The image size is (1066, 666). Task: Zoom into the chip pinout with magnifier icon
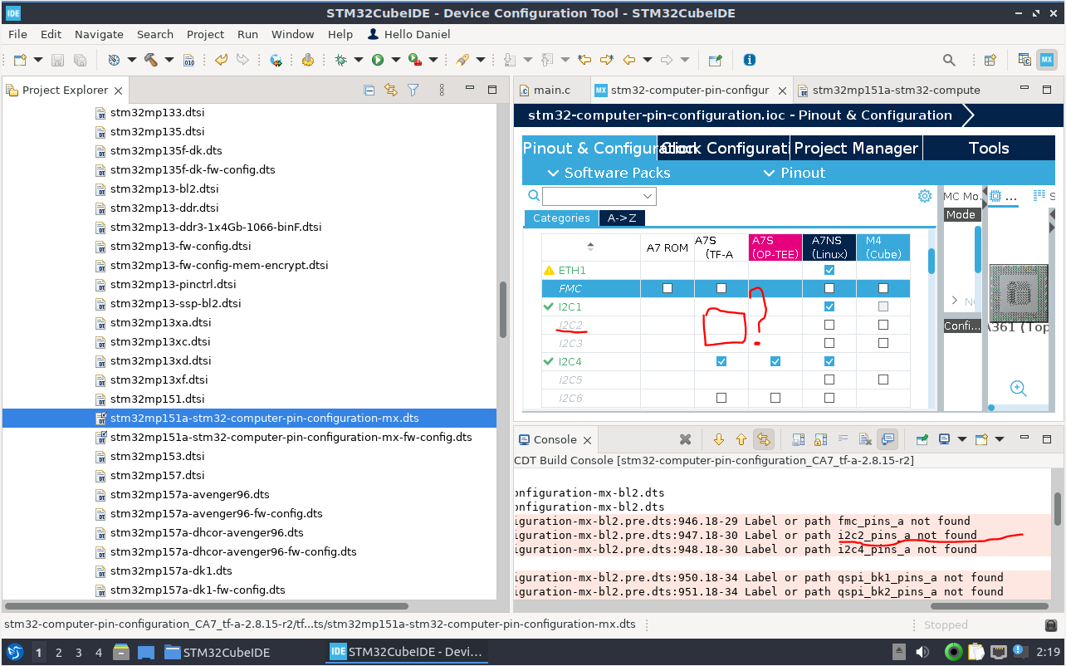pyautogui.click(x=1017, y=388)
